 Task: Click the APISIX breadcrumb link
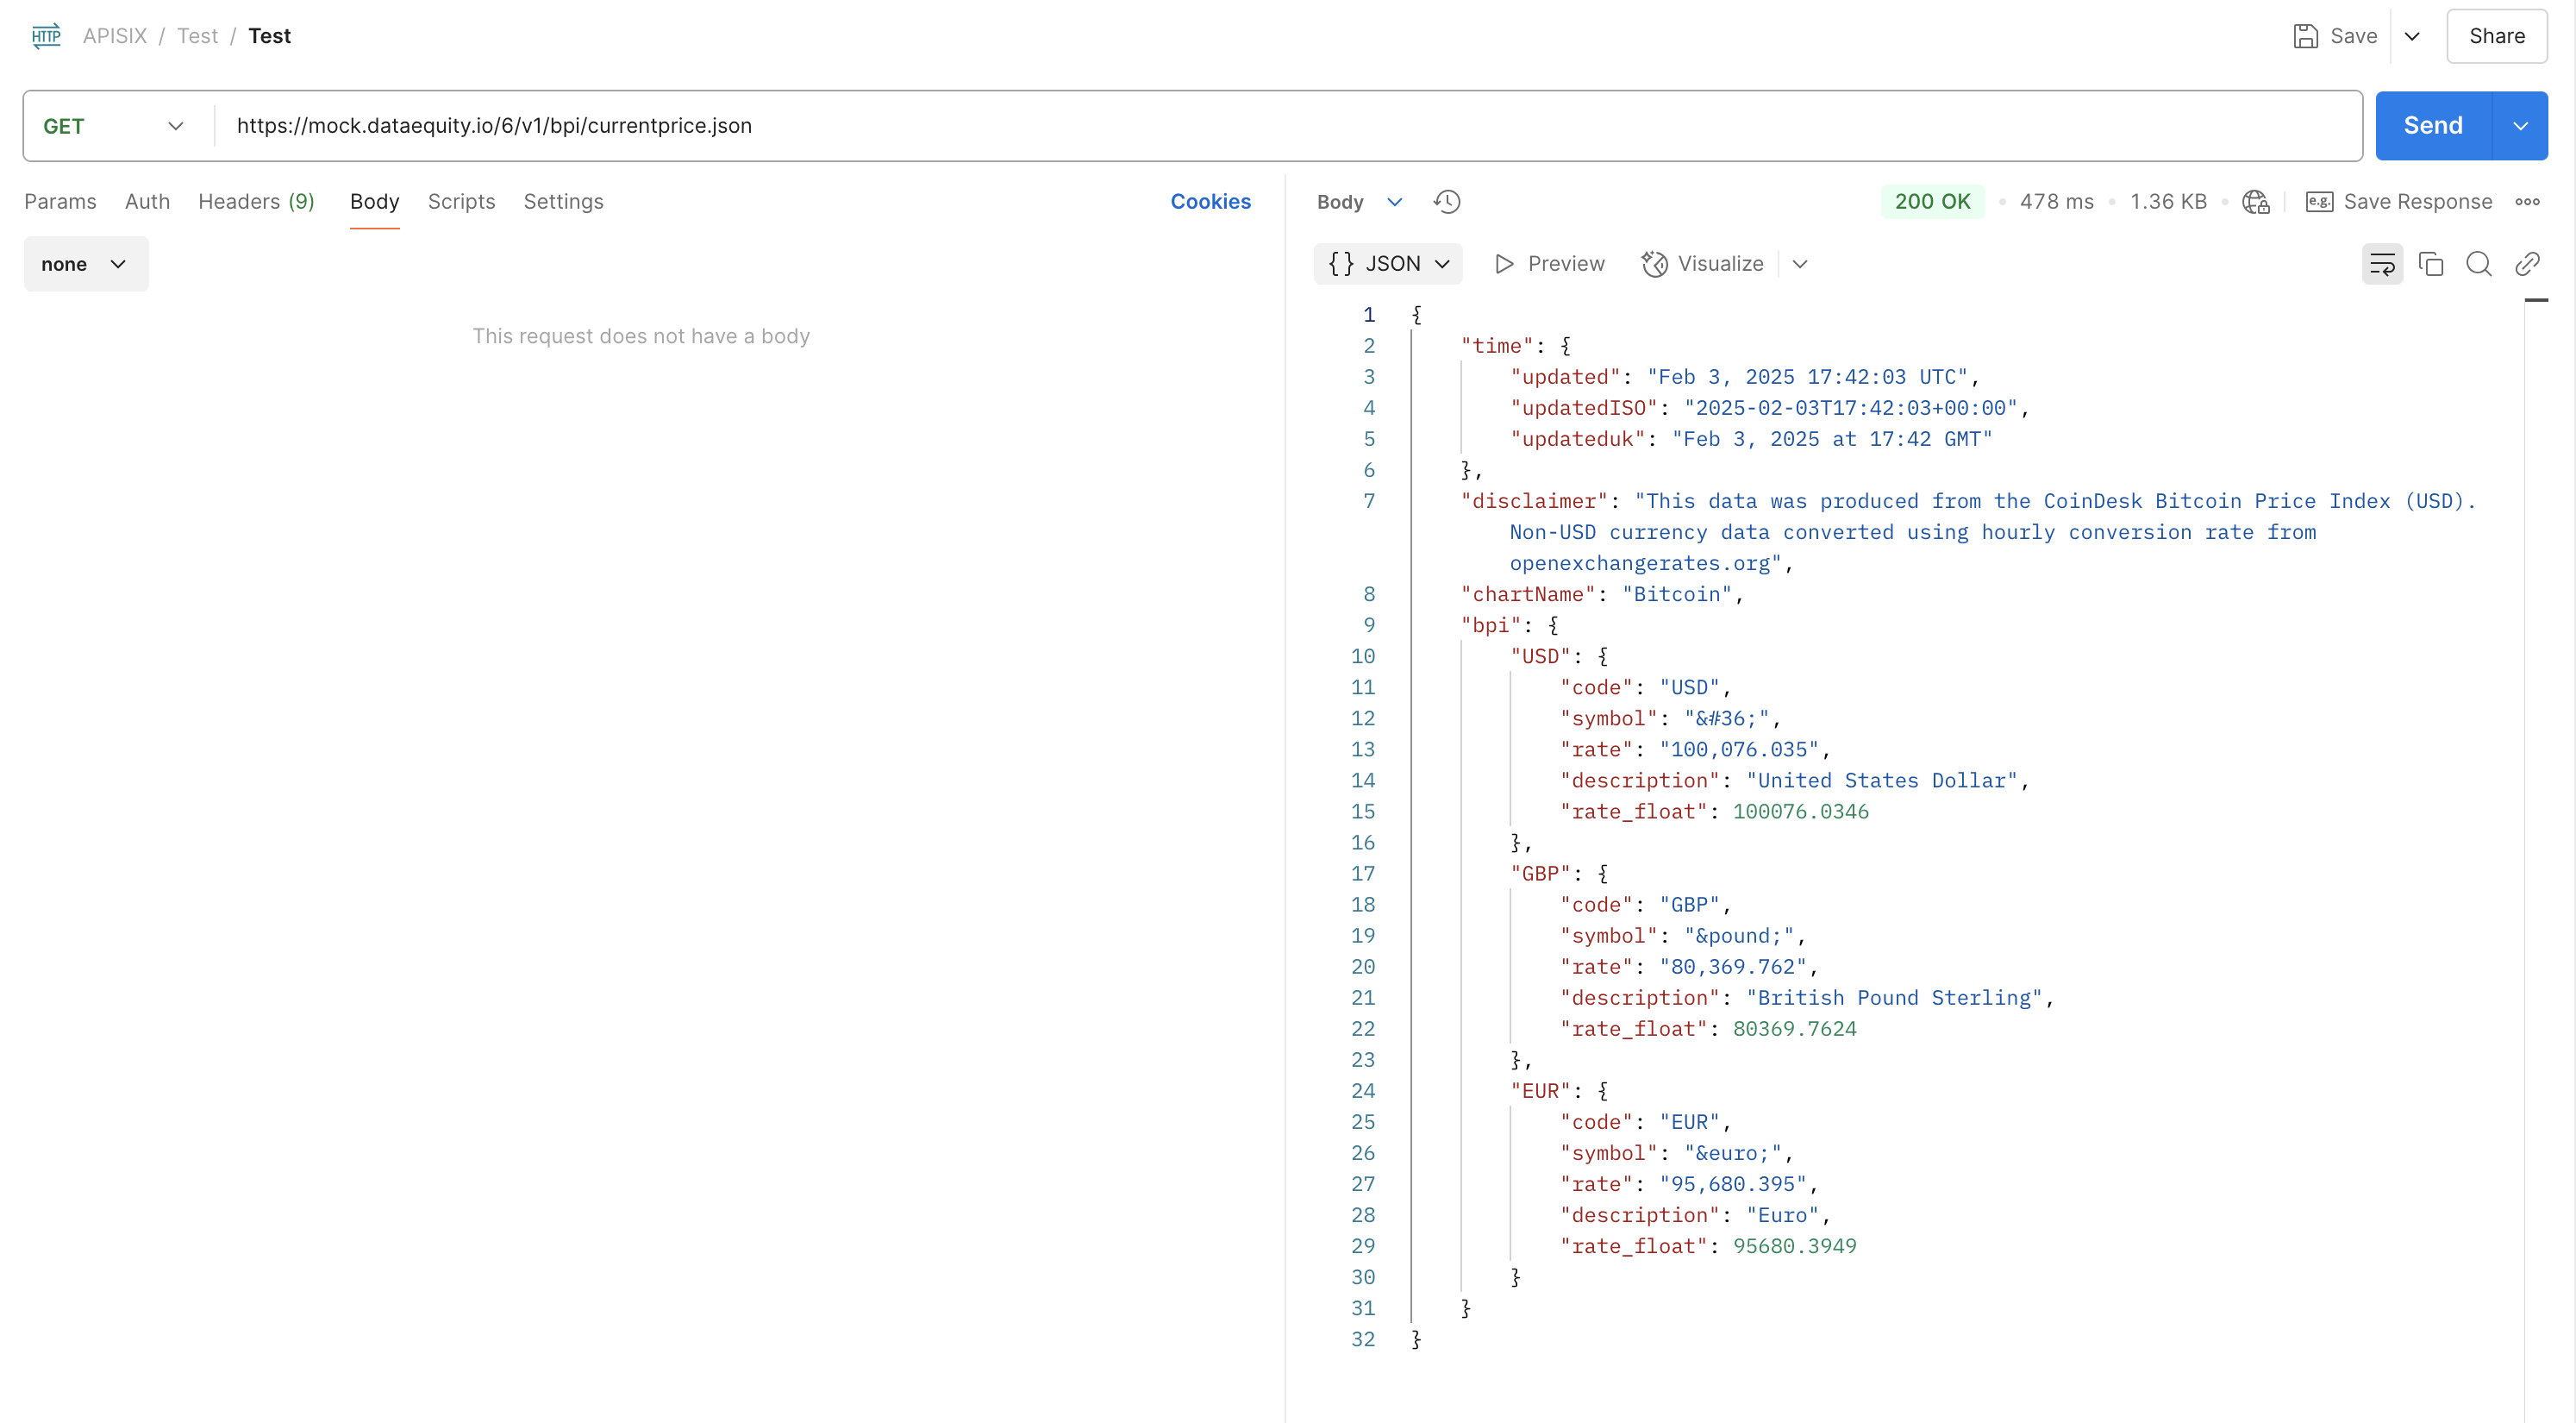point(115,36)
